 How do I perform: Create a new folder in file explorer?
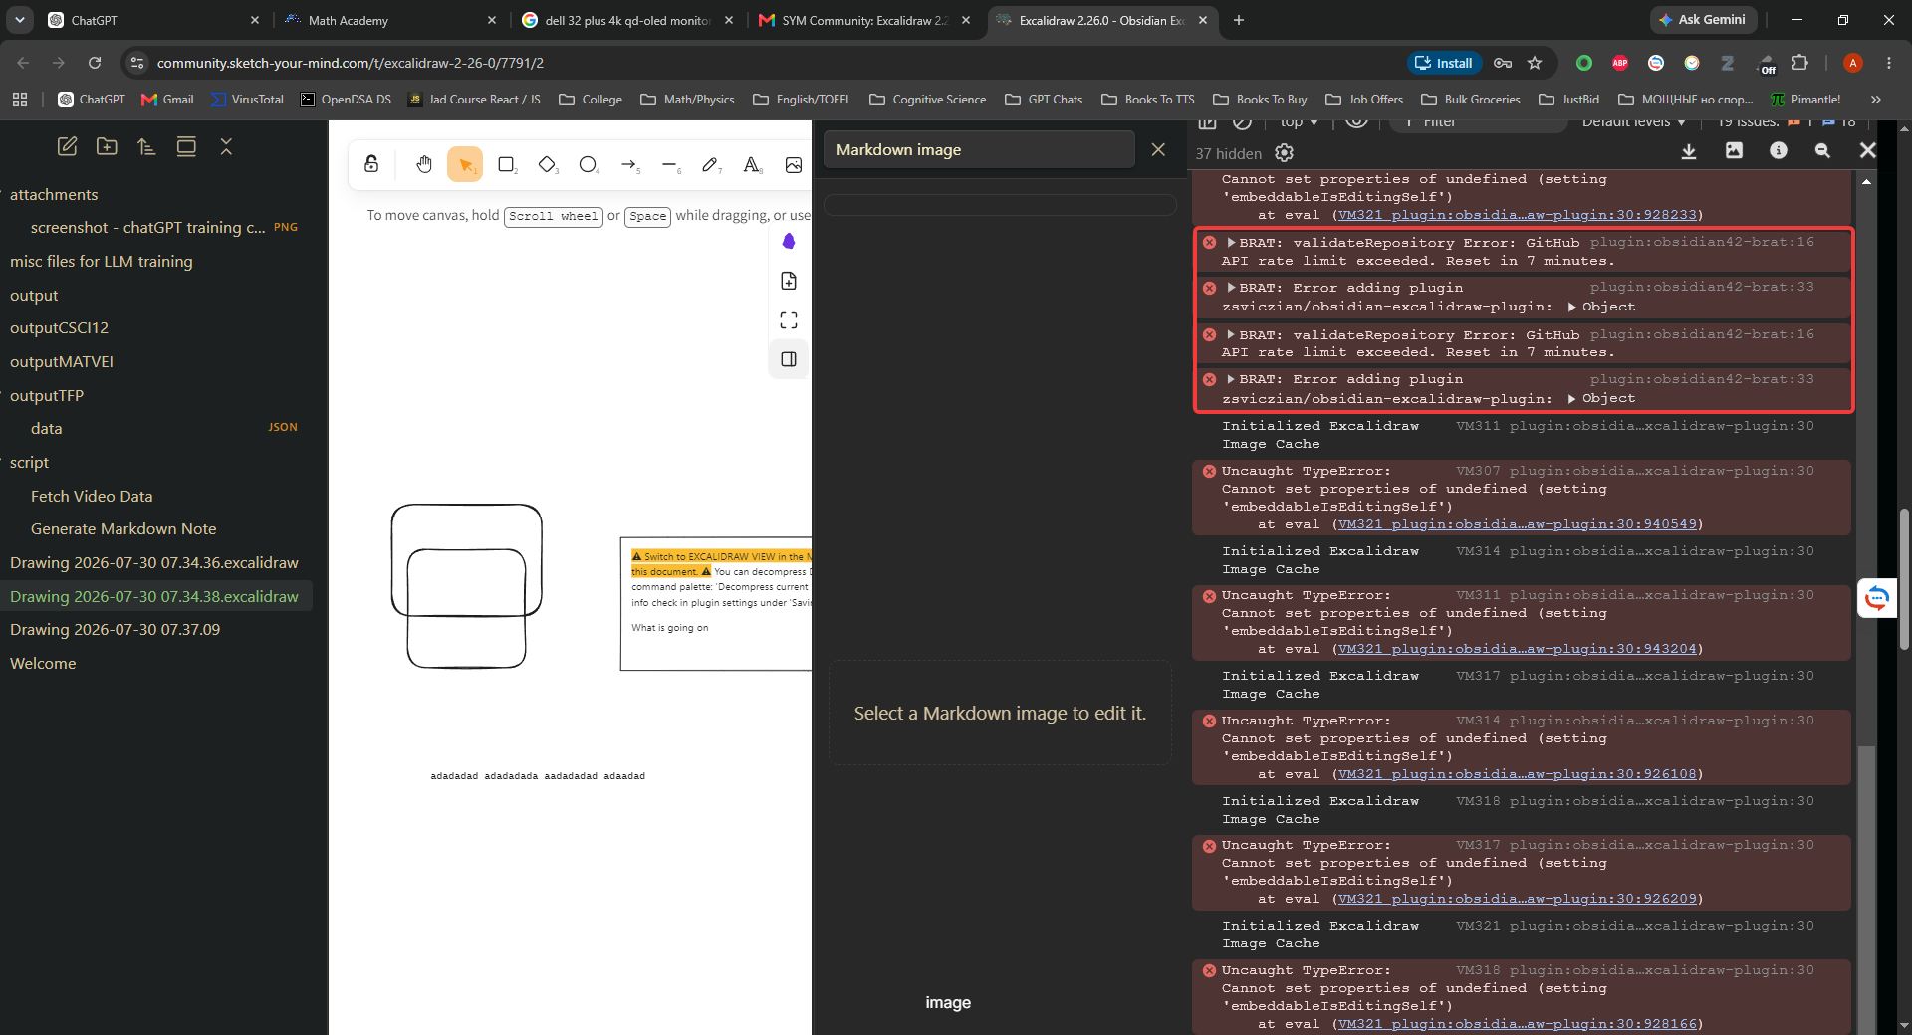point(107,146)
